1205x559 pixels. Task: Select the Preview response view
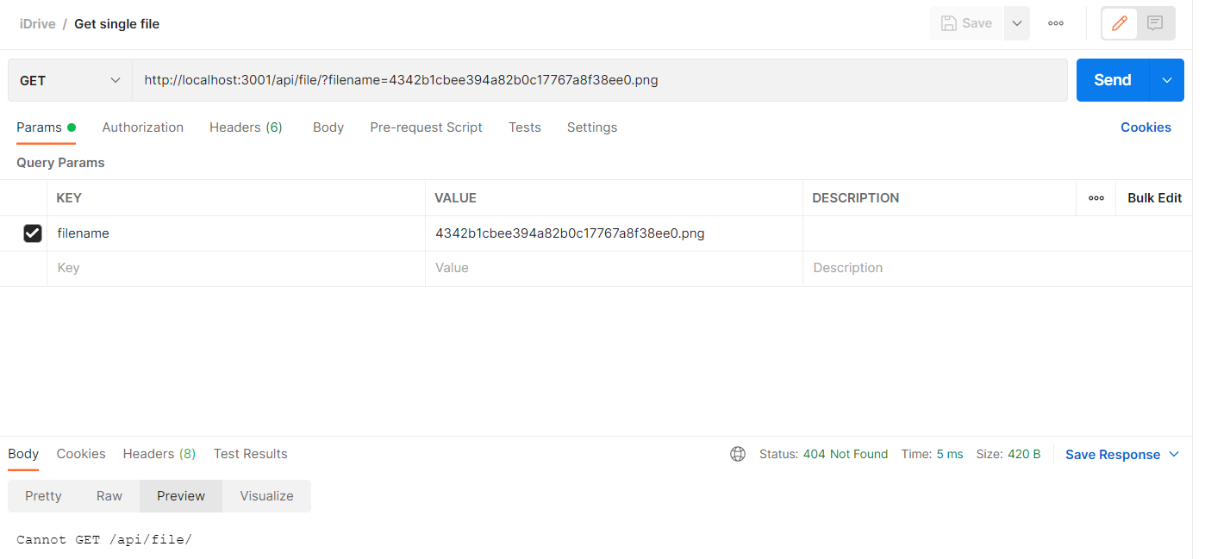click(x=181, y=496)
